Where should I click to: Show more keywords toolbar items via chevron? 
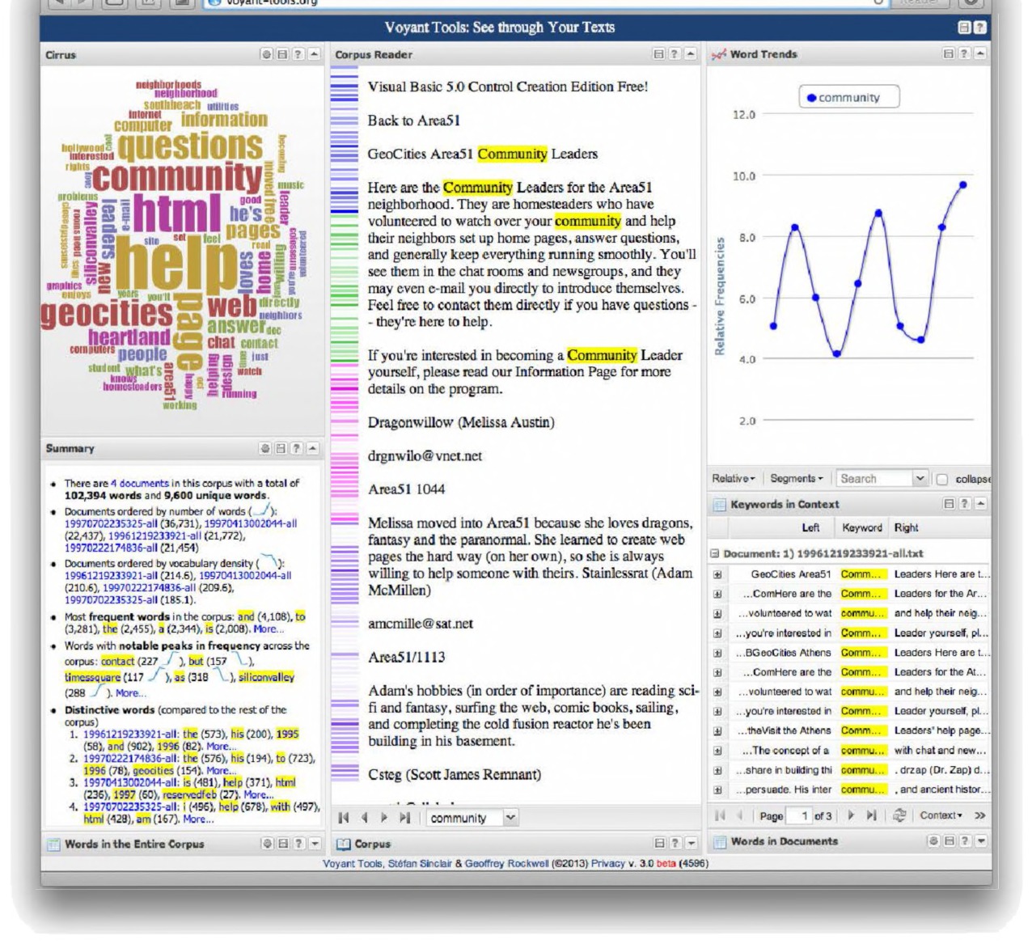click(x=980, y=815)
